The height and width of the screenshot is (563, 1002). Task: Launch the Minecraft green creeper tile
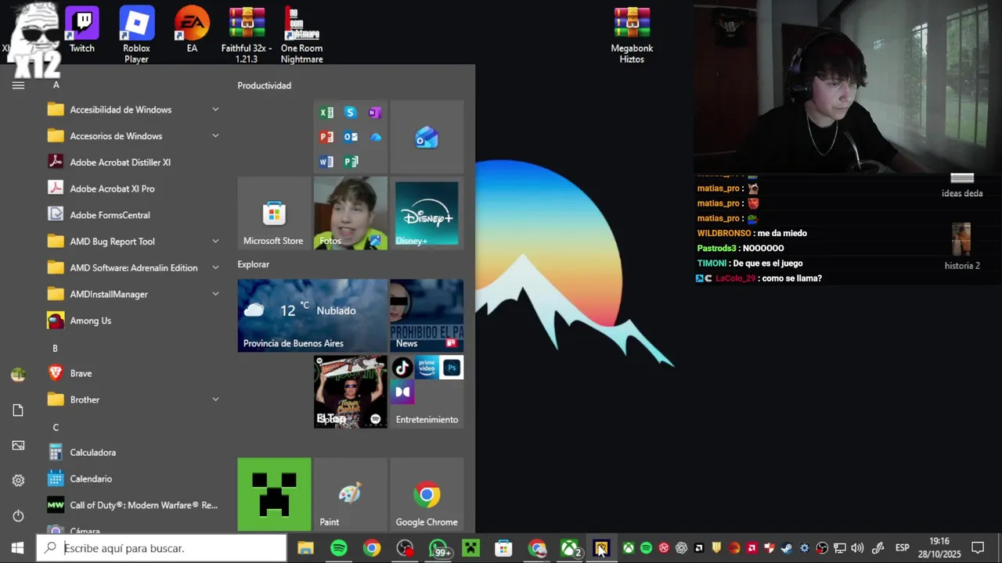pos(274,494)
